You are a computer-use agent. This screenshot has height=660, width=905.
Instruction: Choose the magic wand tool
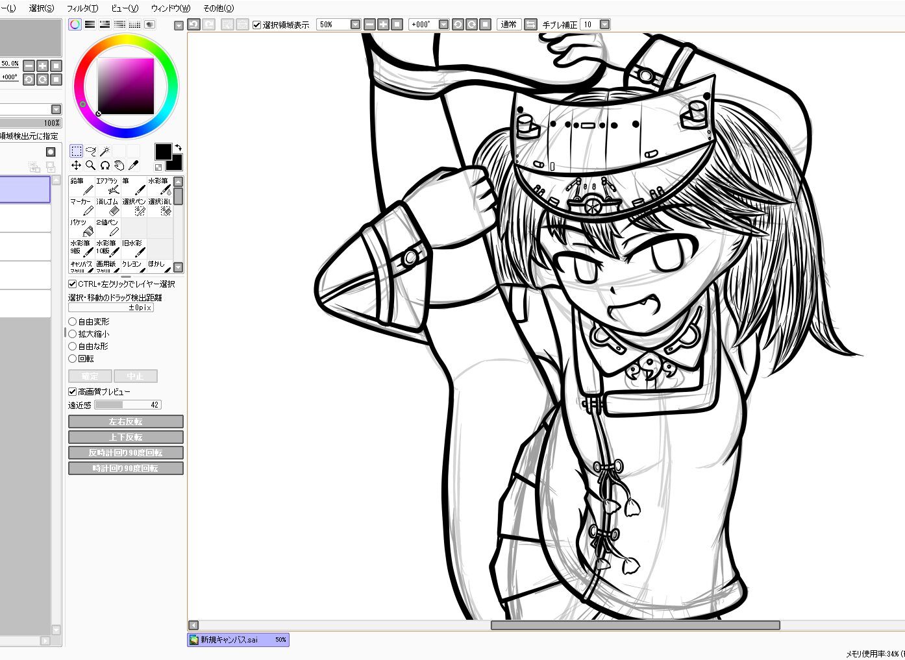[x=105, y=151]
